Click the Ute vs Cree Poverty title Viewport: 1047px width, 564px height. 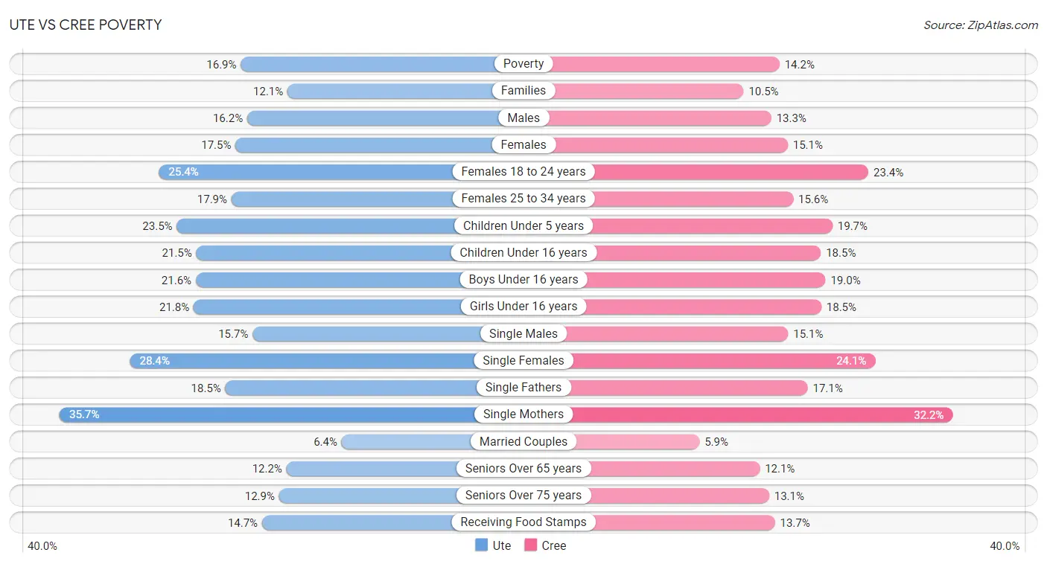pyautogui.click(x=86, y=25)
